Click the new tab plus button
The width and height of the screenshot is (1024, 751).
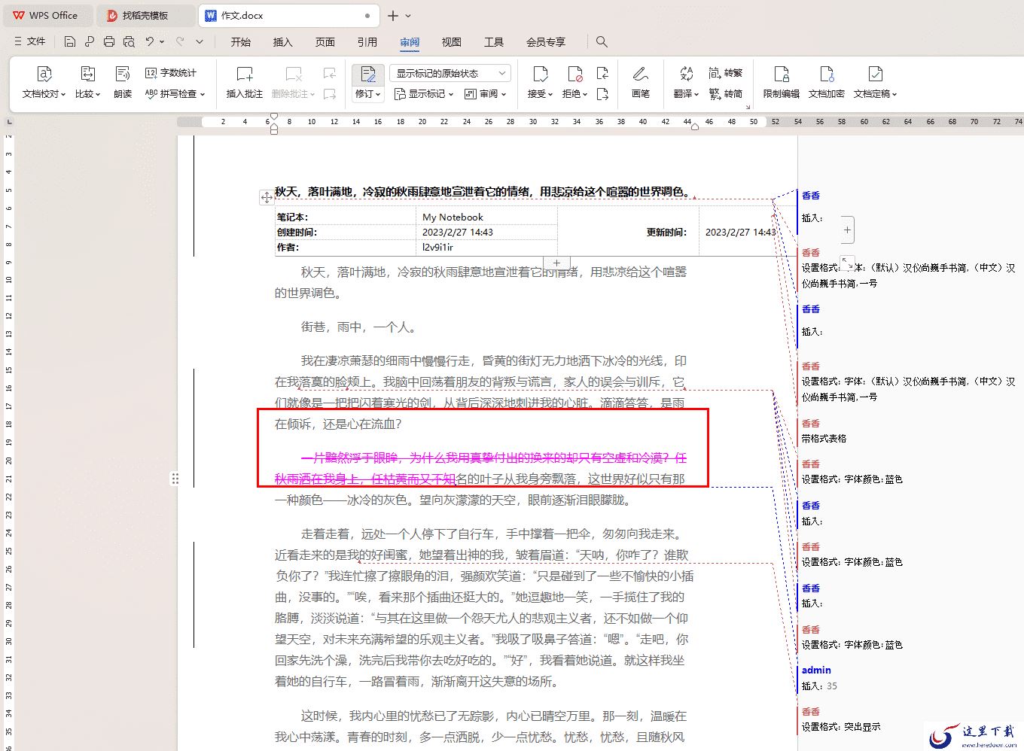pyautogui.click(x=392, y=15)
